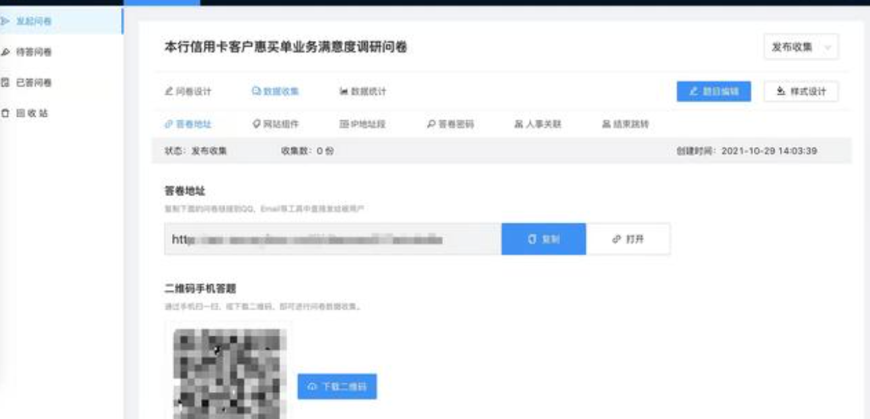870x419 pixels.
Task: Open the IP地址段 sub-tab
Action: pos(363,124)
